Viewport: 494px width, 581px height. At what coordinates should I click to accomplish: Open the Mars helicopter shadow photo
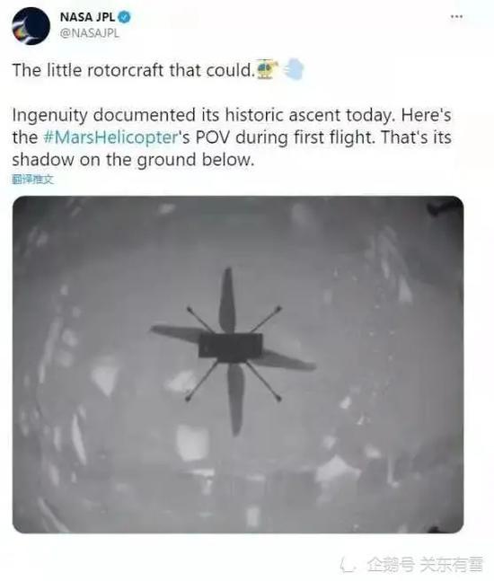click(238, 365)
